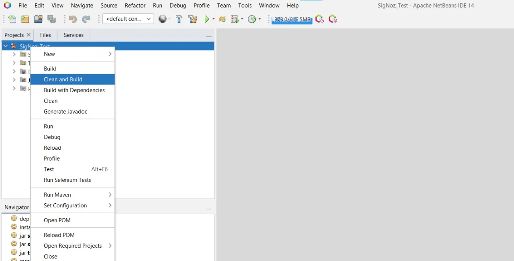Choose Build with Dependencies
514x261 pixels.
point(73,90)
